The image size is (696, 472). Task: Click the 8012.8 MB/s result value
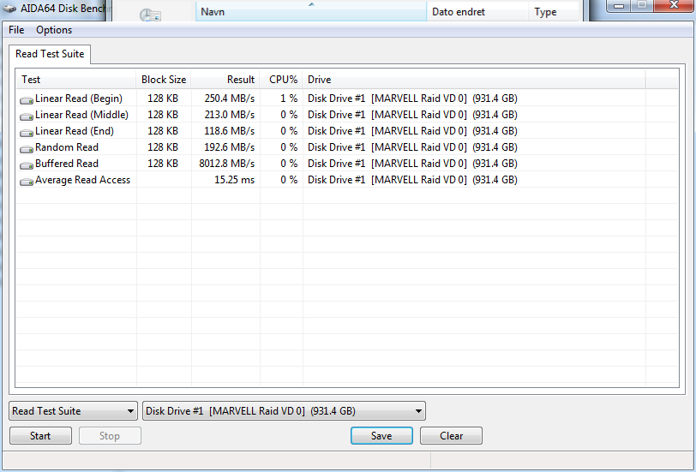point(227,164)
